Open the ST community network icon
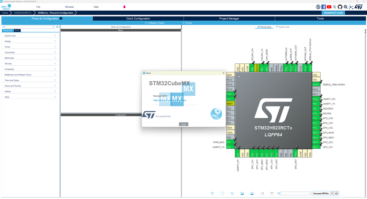The image size is (367, 199). 351,7
